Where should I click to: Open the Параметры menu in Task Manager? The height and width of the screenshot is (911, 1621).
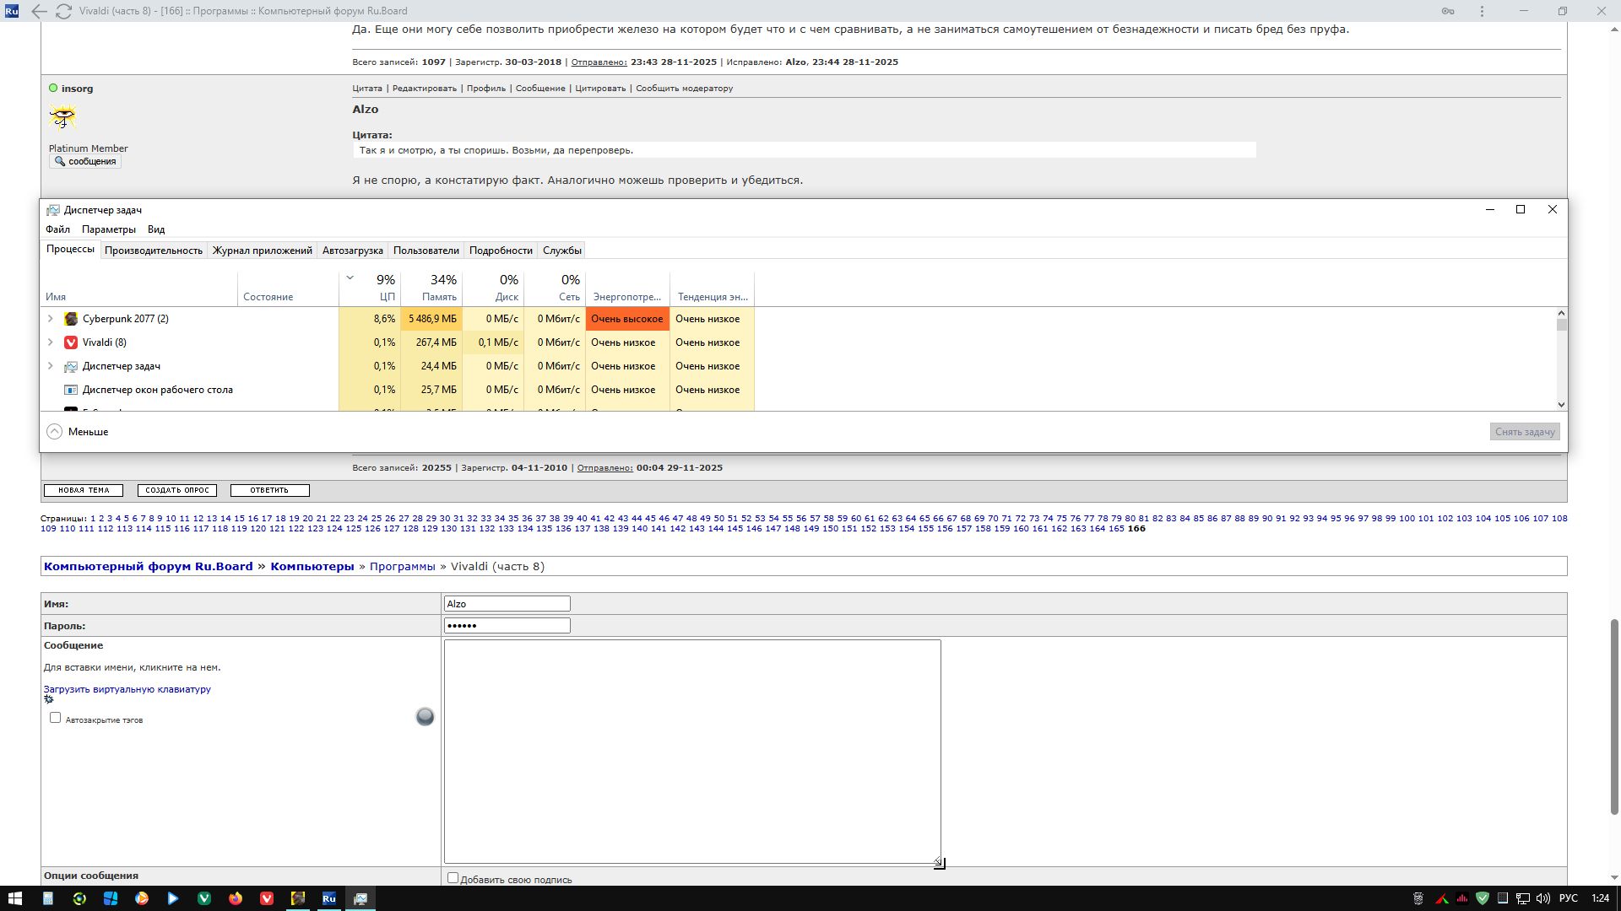[108, 229]
